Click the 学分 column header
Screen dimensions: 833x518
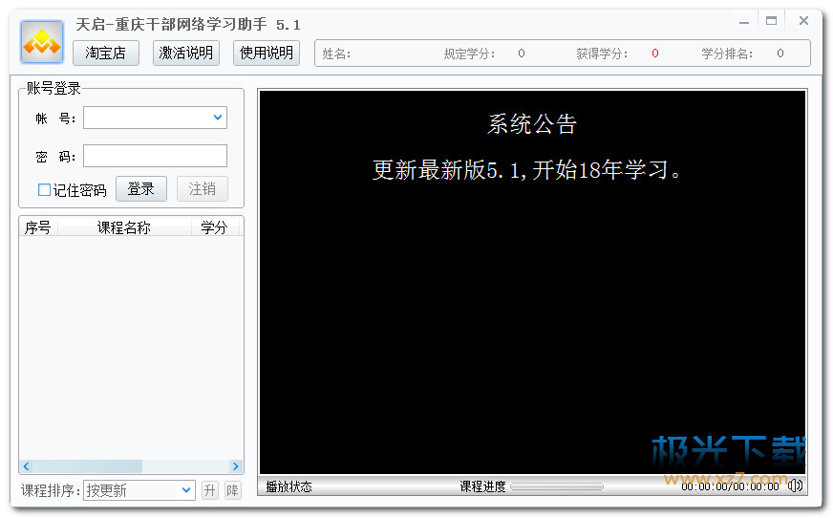click(214, 227)
